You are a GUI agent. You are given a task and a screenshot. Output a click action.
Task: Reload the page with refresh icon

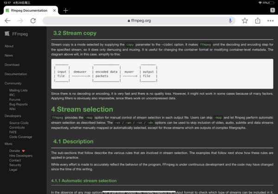coord(33,21)
